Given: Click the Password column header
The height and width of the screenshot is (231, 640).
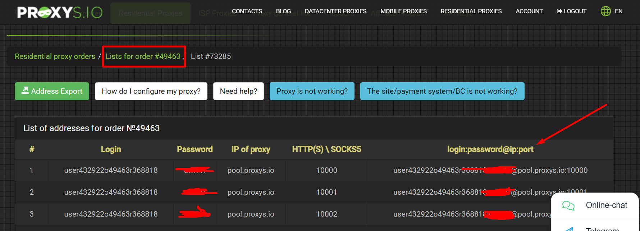Looking at the screenshot, I should pyautogui.click(x=195, y=149).
